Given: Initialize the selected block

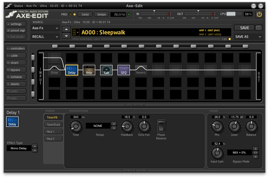Looking at the screenshot, I should [x=16, y=77].
